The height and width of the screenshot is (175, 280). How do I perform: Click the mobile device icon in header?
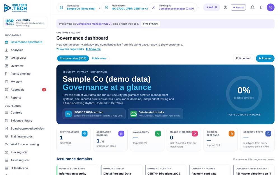click(x=261, y=8)
